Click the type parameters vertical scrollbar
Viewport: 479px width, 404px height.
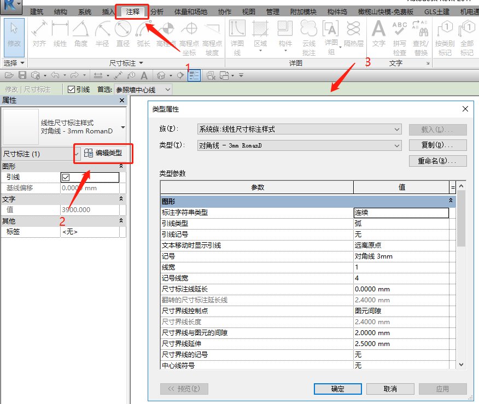point(461,284)
